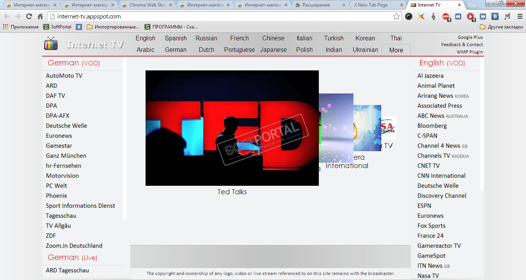Image resolution: width=526 pixels, height=280 pixels.
Task: Open the VK extension in the toolbar
Action: (x=495, y=17)
